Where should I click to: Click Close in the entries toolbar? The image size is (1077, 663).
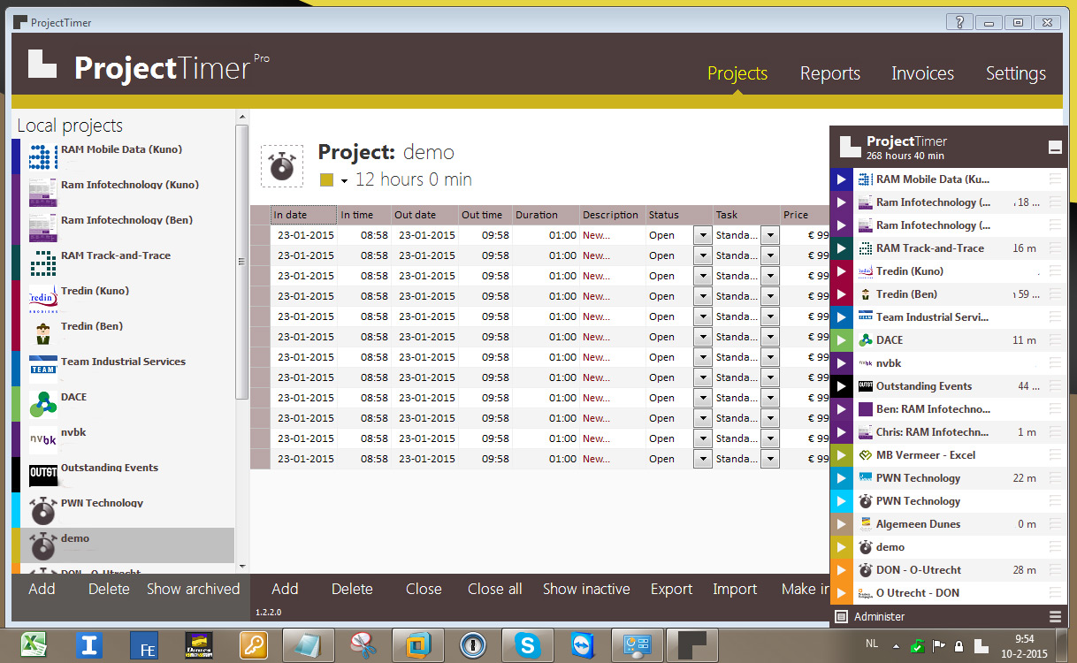(424, 589)
